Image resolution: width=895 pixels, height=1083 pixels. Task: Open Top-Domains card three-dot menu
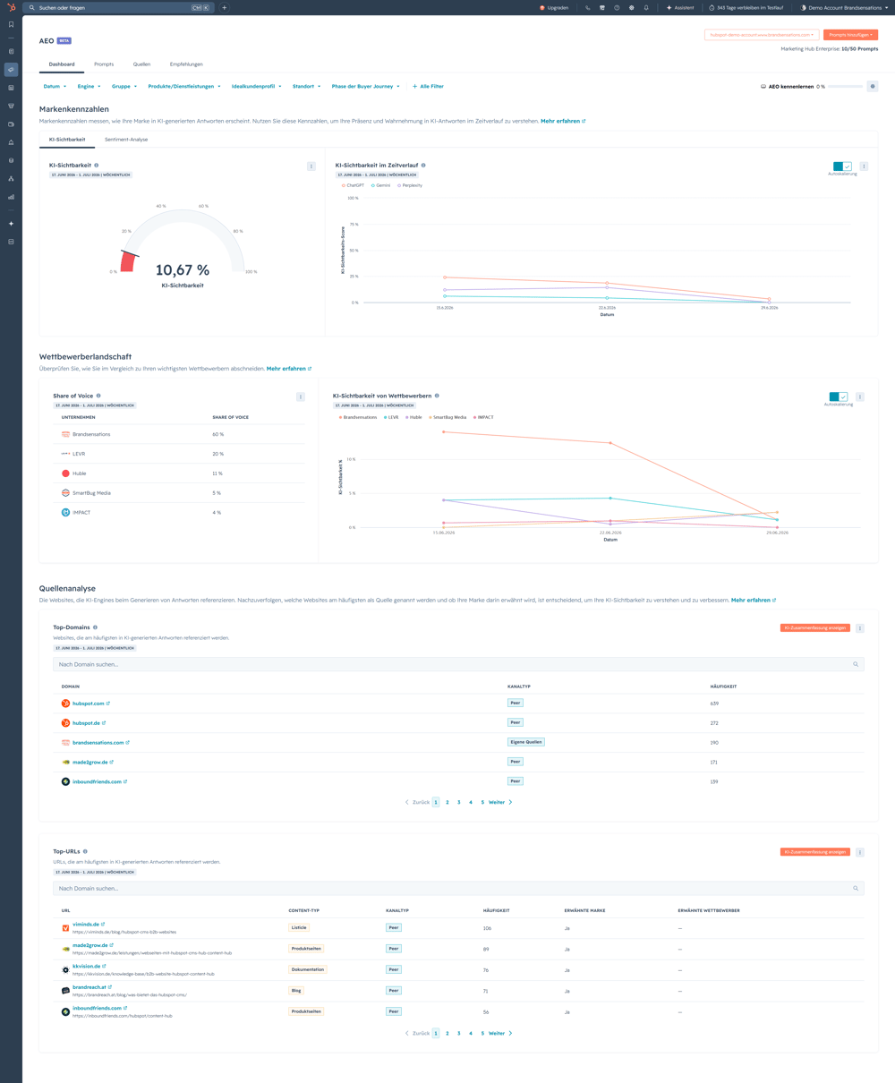pyautogui.click(x=860, y=628)
